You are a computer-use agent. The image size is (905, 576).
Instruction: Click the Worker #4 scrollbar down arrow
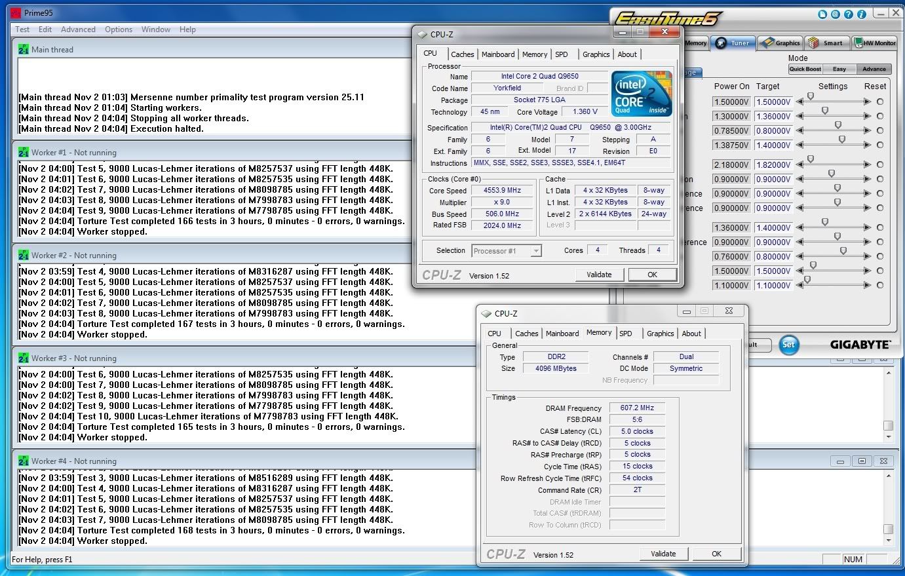tap(888, 541)
